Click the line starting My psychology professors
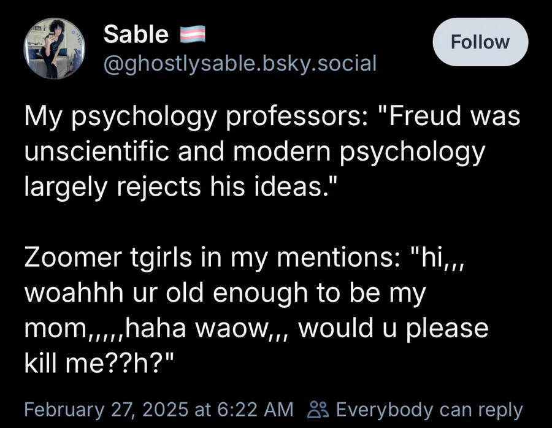 tap(272, 117)
